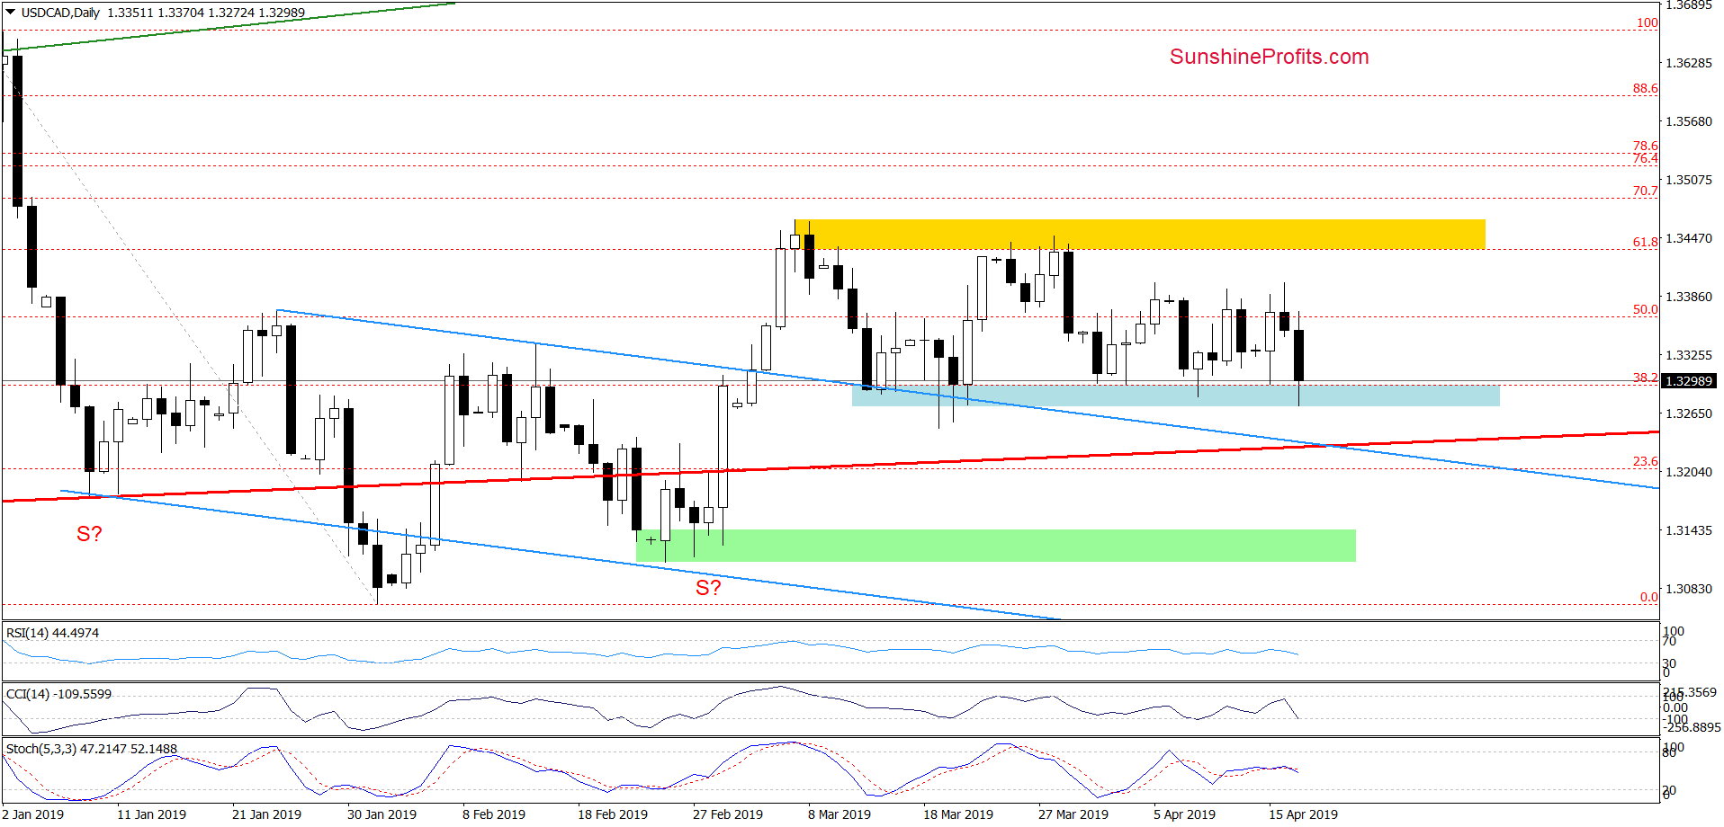Select the CCI(14) -109.5599 indicator label
Screen dimensions: 1724x827
click(58, 694)
